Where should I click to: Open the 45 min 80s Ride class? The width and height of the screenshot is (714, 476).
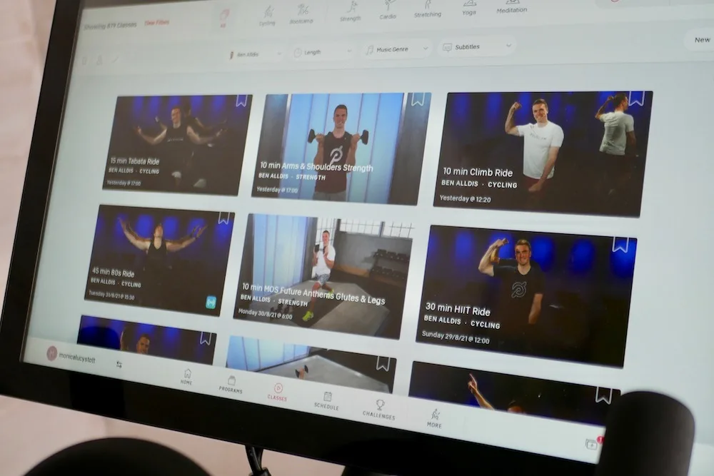point(159,260)
